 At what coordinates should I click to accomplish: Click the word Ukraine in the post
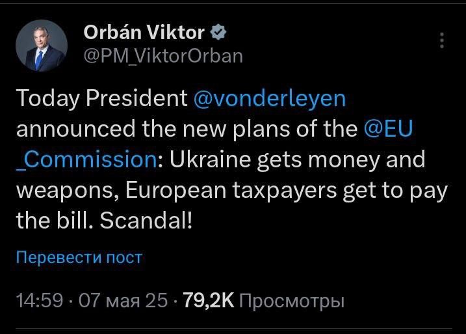[x=212, y=159]
